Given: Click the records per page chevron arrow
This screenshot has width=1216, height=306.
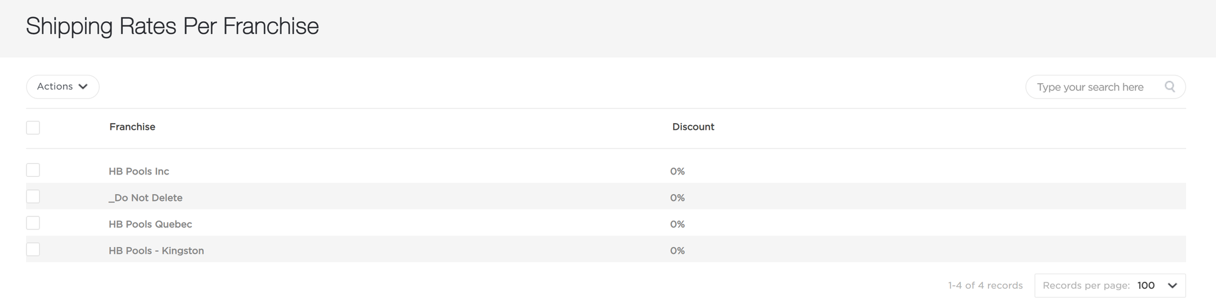Looking at the screenshot, I should [x=1172, y=286].
